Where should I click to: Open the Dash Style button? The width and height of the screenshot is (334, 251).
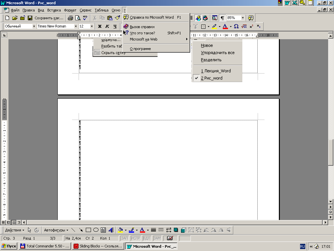pyautogui.click(x=161, y=230)
